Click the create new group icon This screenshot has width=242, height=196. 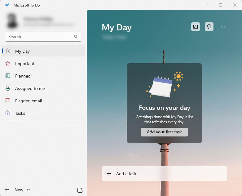(x=80, y=190)
